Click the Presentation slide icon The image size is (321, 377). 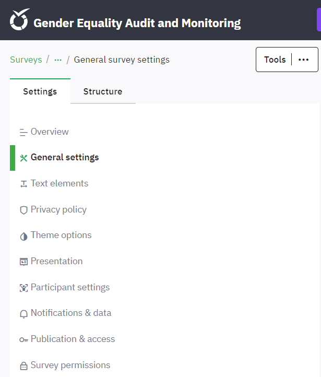(x=23, y=262)
